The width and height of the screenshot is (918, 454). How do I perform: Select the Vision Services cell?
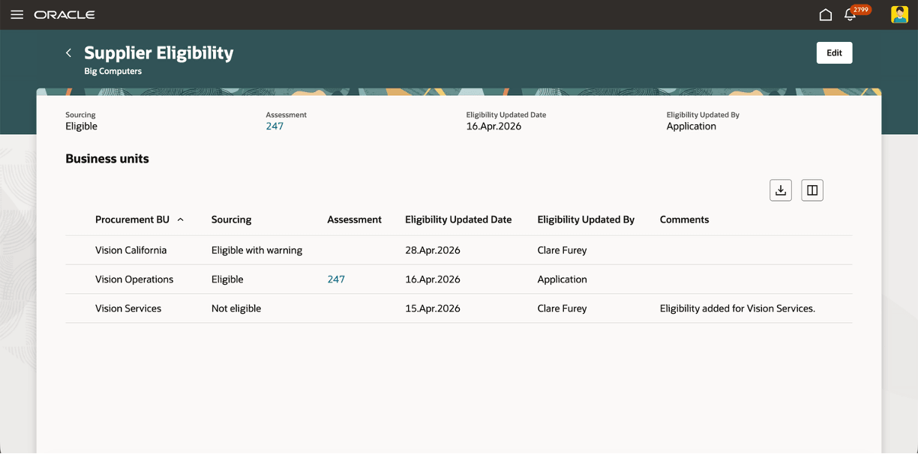coord(128,309)
